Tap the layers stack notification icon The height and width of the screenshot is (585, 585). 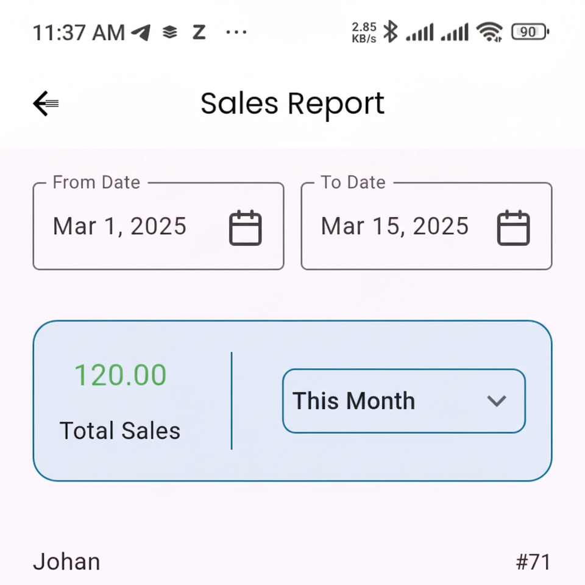[170, 32]
